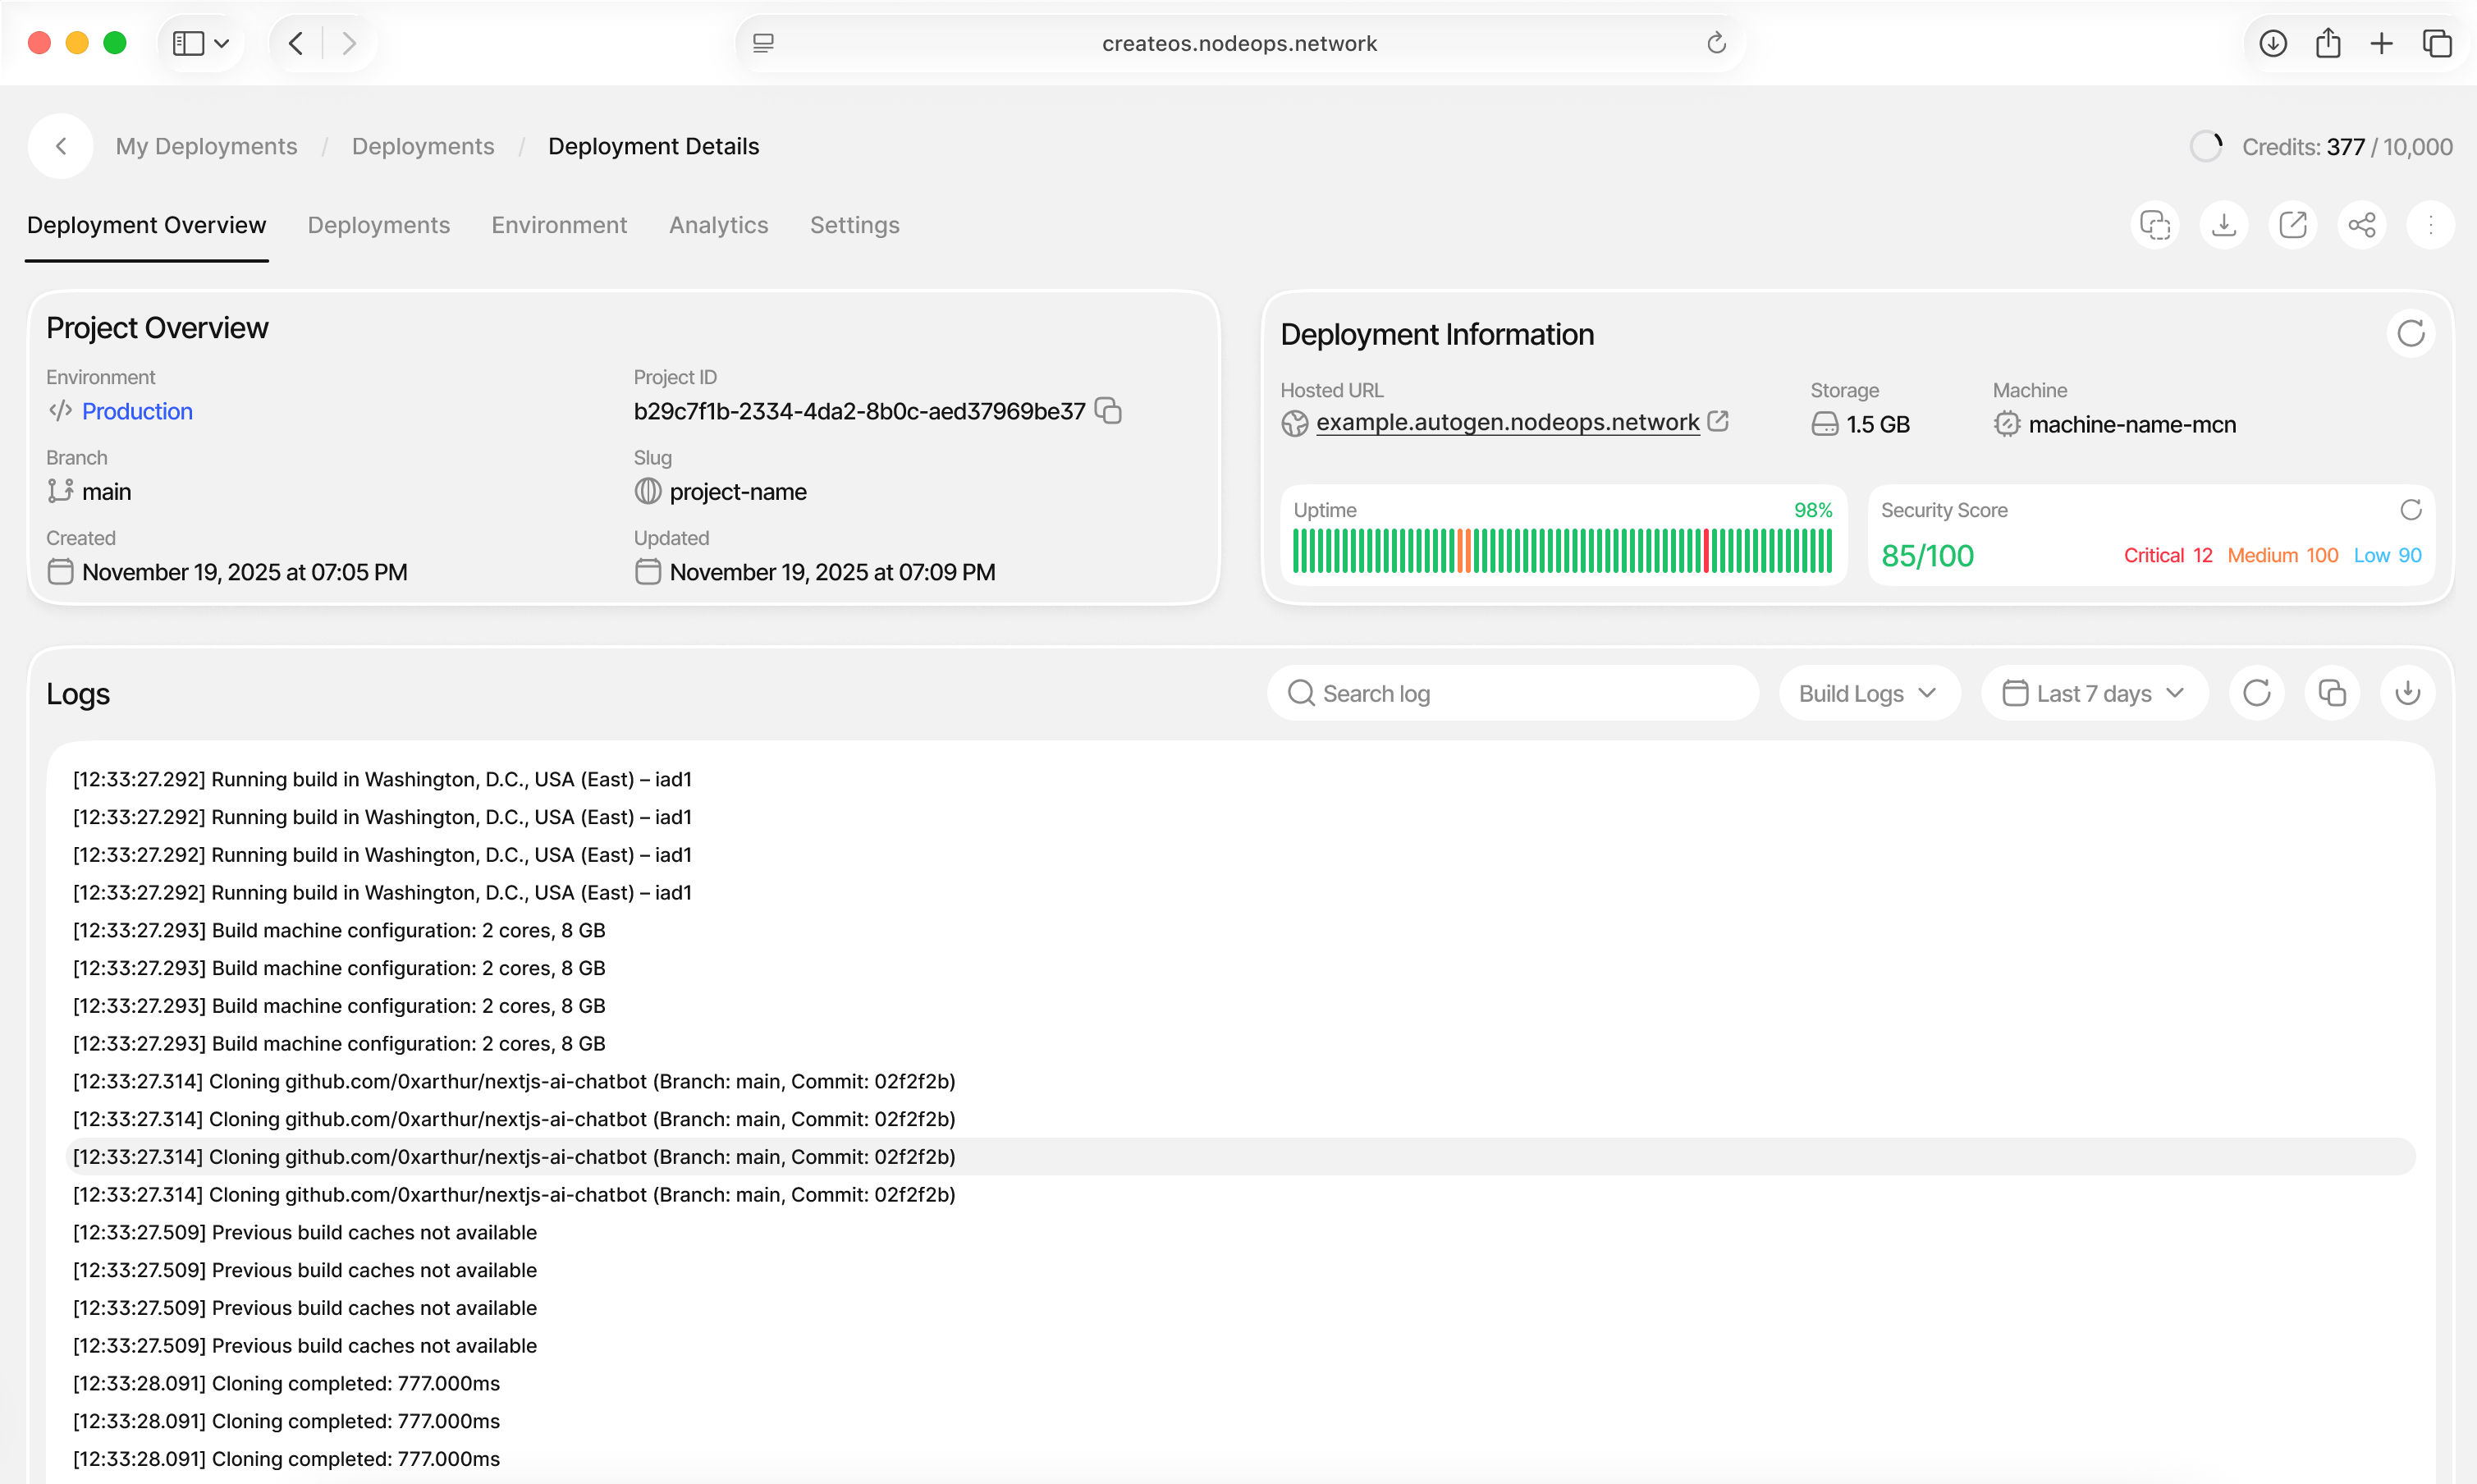Download the logs
2477x1484 pixels.
[2407, 693]
